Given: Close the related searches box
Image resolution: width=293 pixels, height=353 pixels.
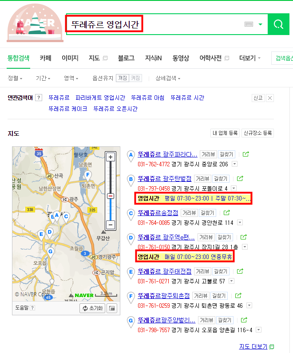Looking at the screenshot, I should [x=270, y=98].
